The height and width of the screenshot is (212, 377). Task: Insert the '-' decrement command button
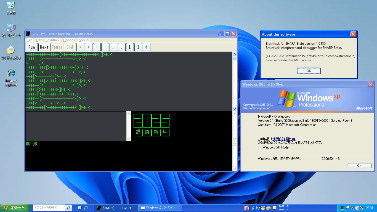(x=105, y=47)
